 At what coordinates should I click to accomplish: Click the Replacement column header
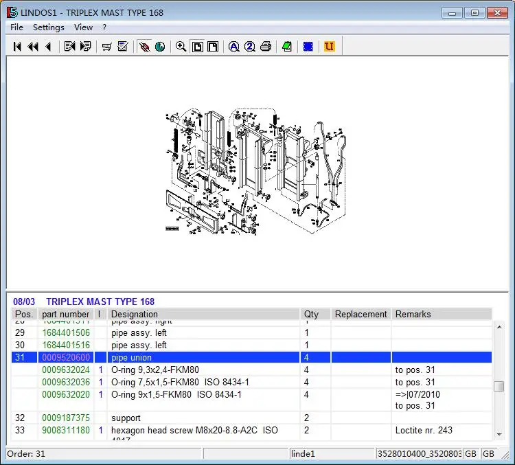(x=361, y=314)
